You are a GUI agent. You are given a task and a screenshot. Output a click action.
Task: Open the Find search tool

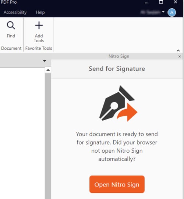pos(11,29)
